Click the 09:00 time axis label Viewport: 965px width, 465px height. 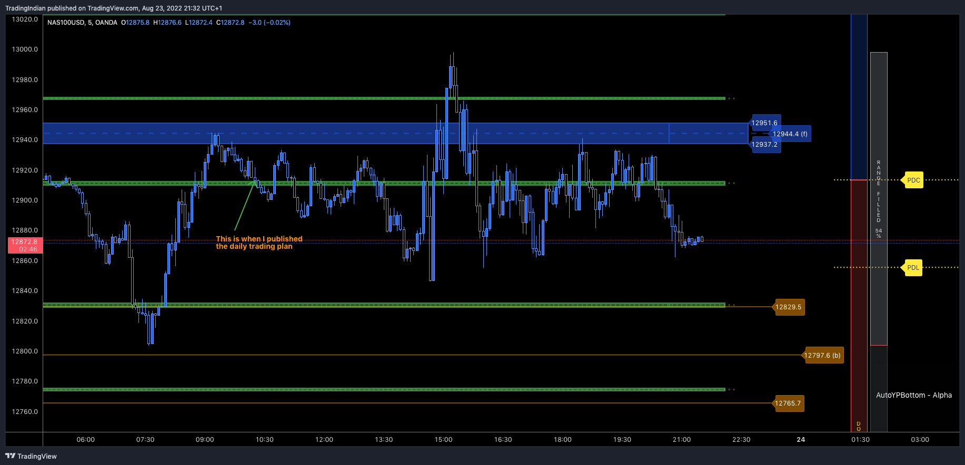205,440
